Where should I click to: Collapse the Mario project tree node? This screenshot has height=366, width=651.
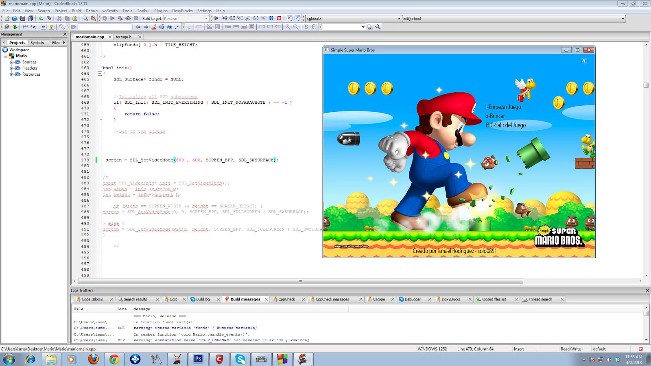pyautogui.click(x=5, y=56)
